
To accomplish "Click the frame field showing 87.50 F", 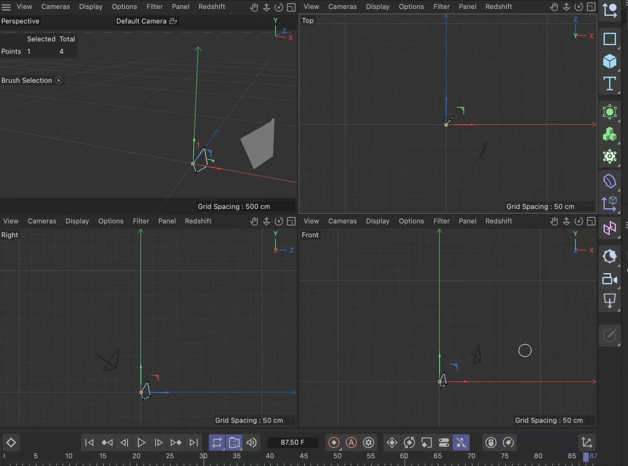I will (x=292, y=442).
